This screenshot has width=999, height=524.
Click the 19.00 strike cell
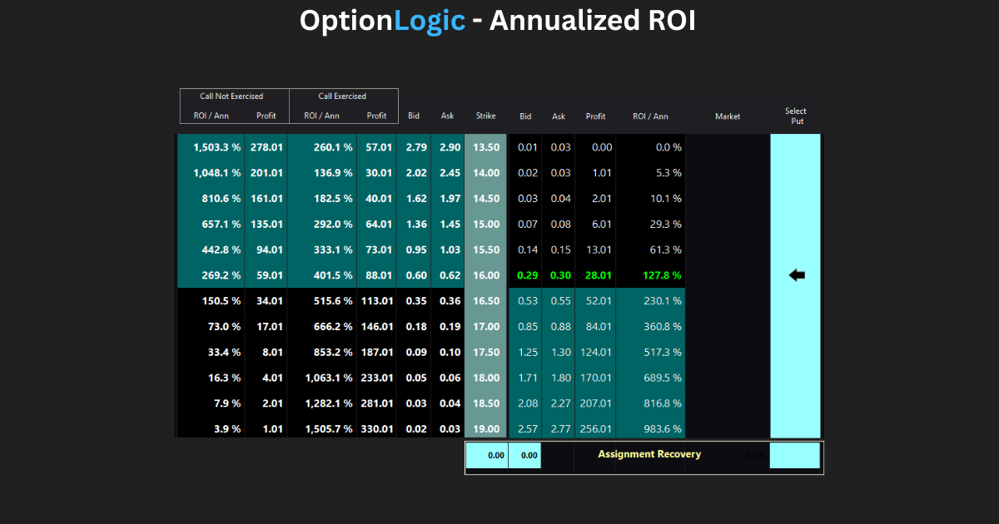pos(486,429)
